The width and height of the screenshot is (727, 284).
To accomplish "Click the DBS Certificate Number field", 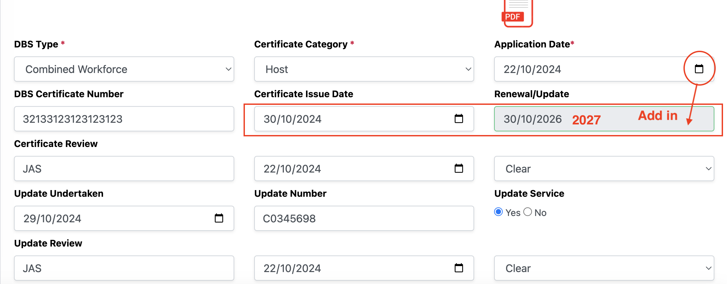I will [124, 119].
